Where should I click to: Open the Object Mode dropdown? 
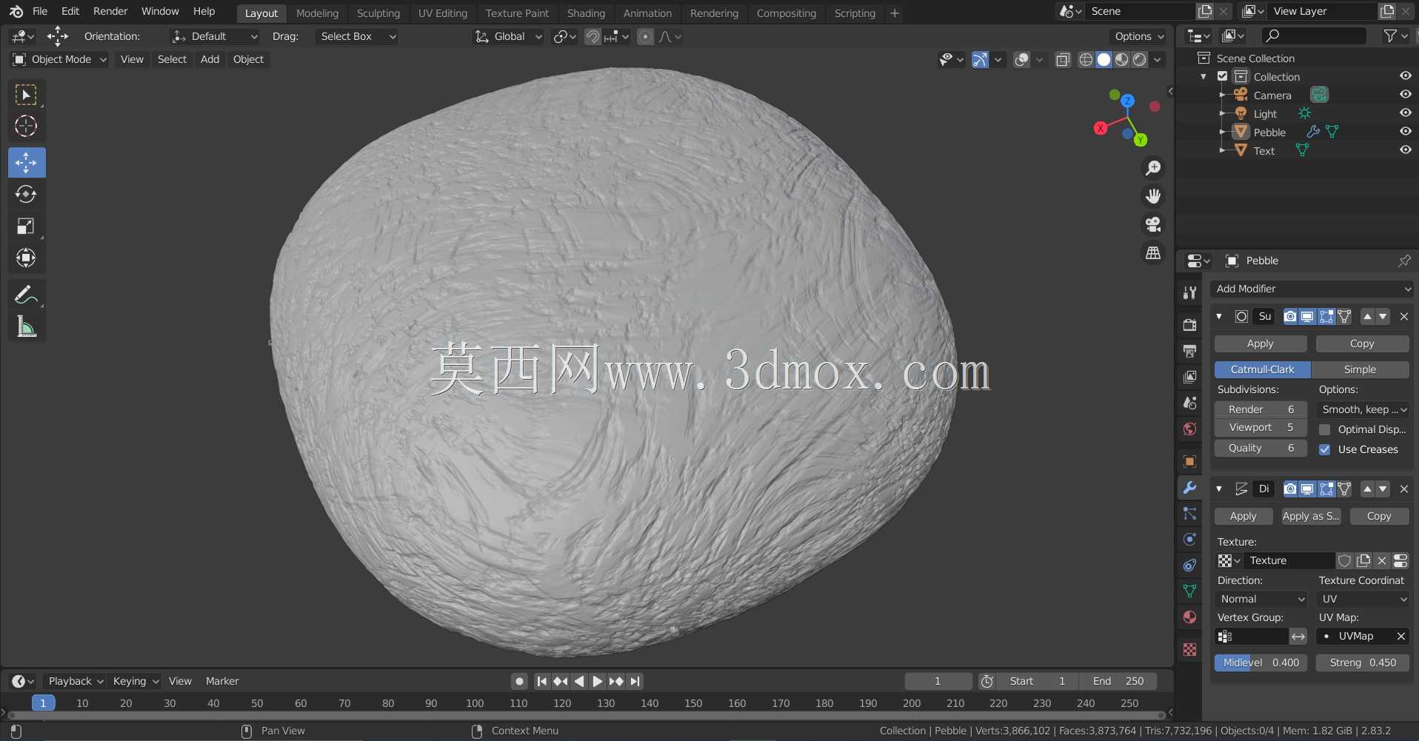click(60, 59)
